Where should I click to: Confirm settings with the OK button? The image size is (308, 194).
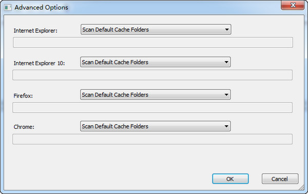click(230, 179)
